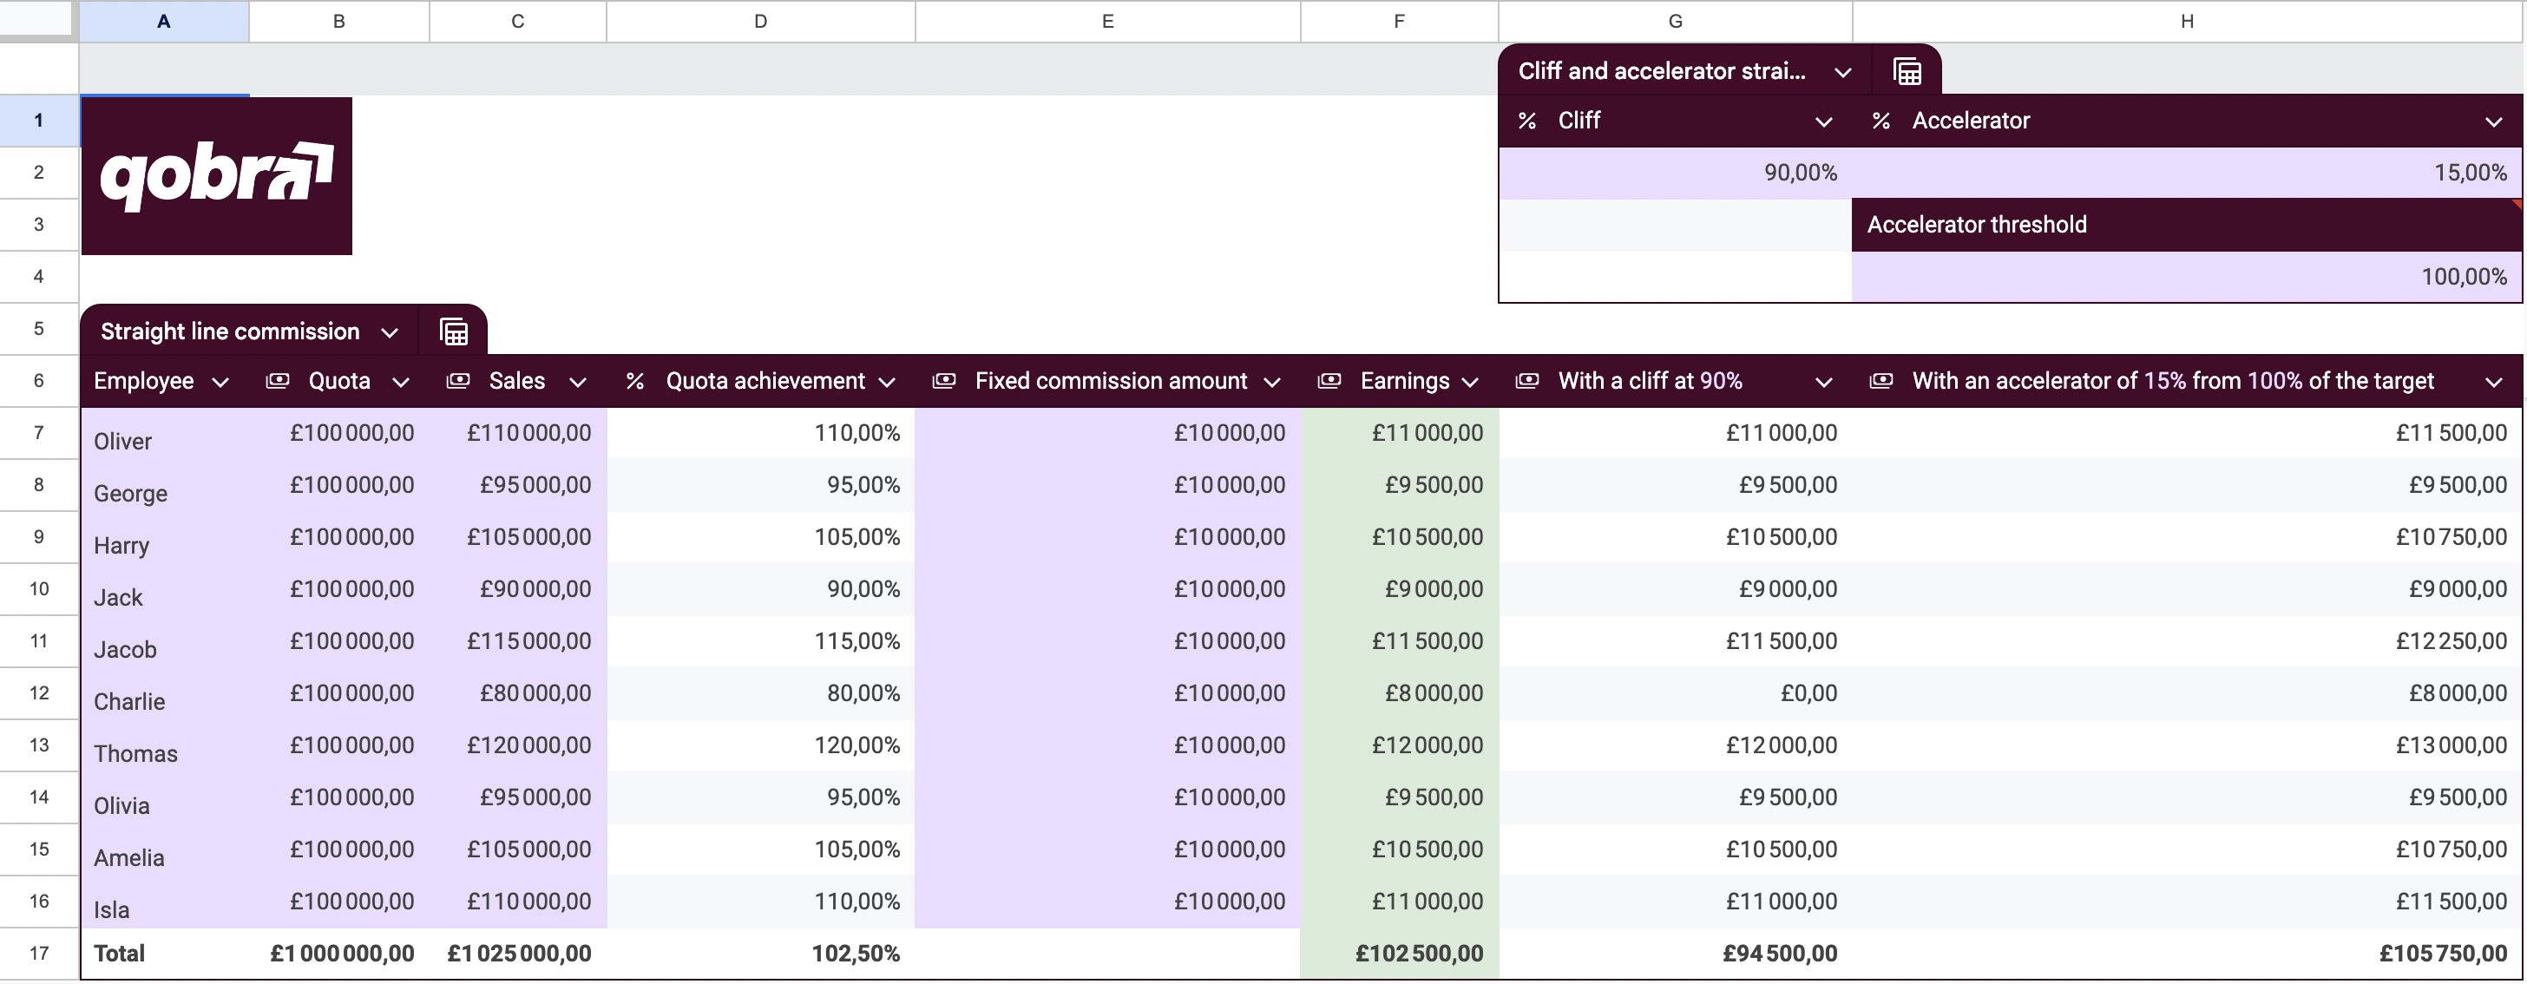Select the Accelerator value 15,00% cell

click(2188, 173)
